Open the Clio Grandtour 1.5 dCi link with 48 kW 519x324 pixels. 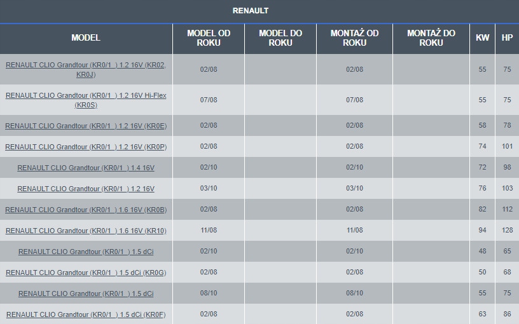click(x=86, y=252)
